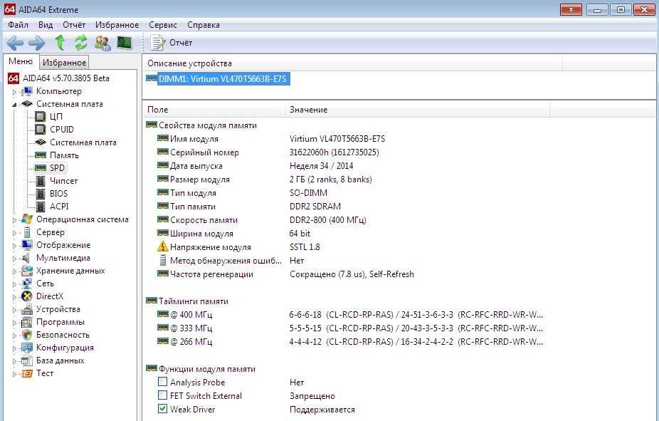This screenshot has height=421, width=659.
Task: Expand the Отображение tree node
Action: click(14, 246)
